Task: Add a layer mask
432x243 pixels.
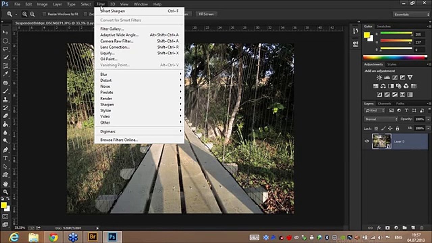Action: click(x=387, y=228)
